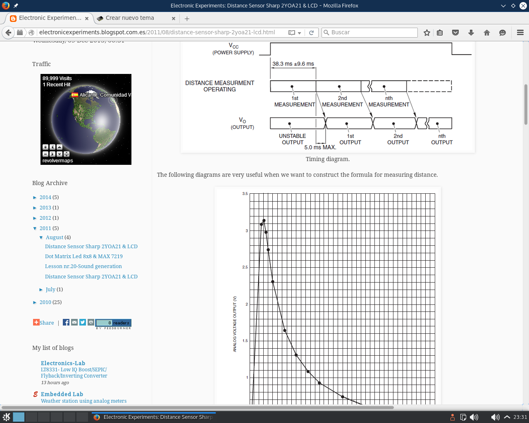The image size is (529, 423).
Task: Share the post on Facebook
Action: [66, 323]
